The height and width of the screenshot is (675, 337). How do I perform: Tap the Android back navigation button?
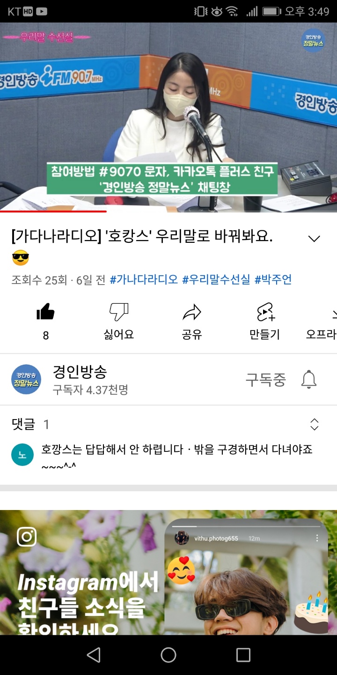[94, 655]
